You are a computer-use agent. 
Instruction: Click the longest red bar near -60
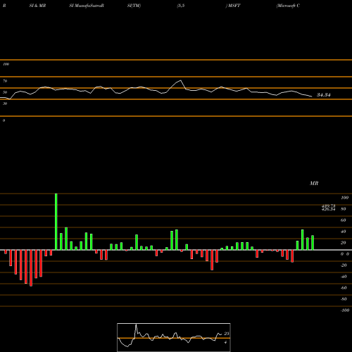point(31,268)
